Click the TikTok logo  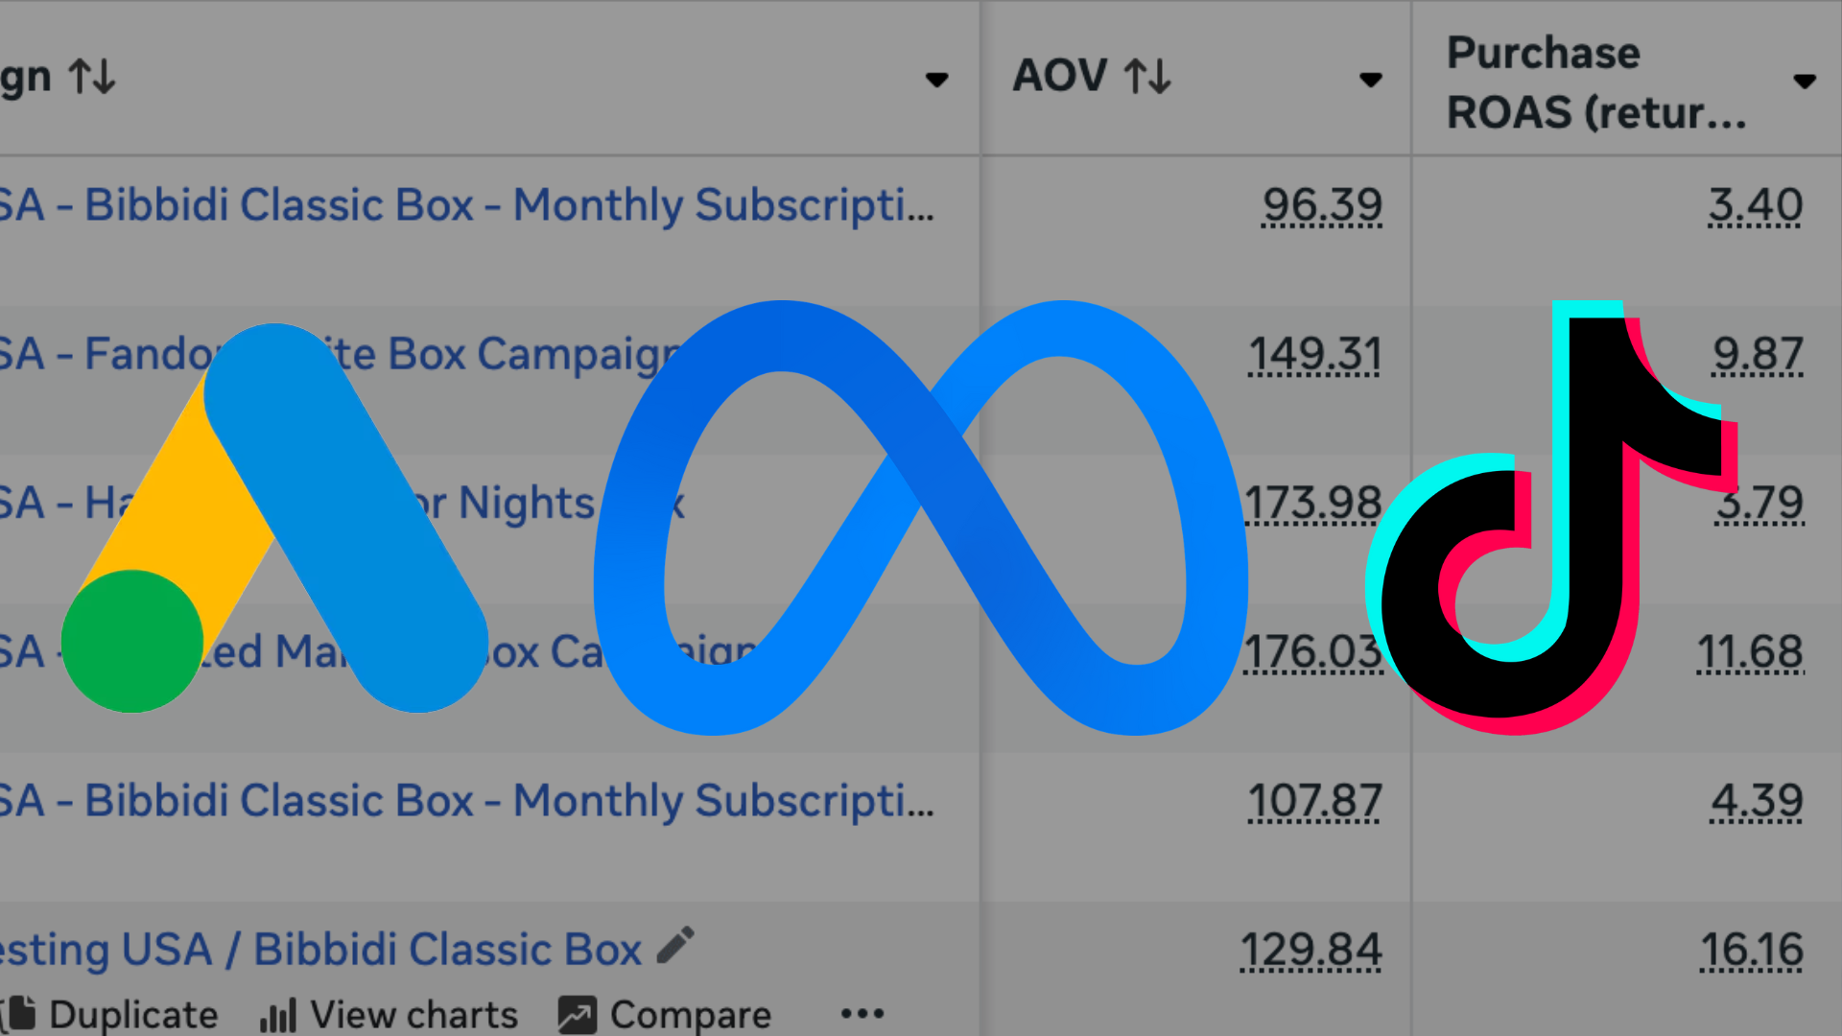1551,518
